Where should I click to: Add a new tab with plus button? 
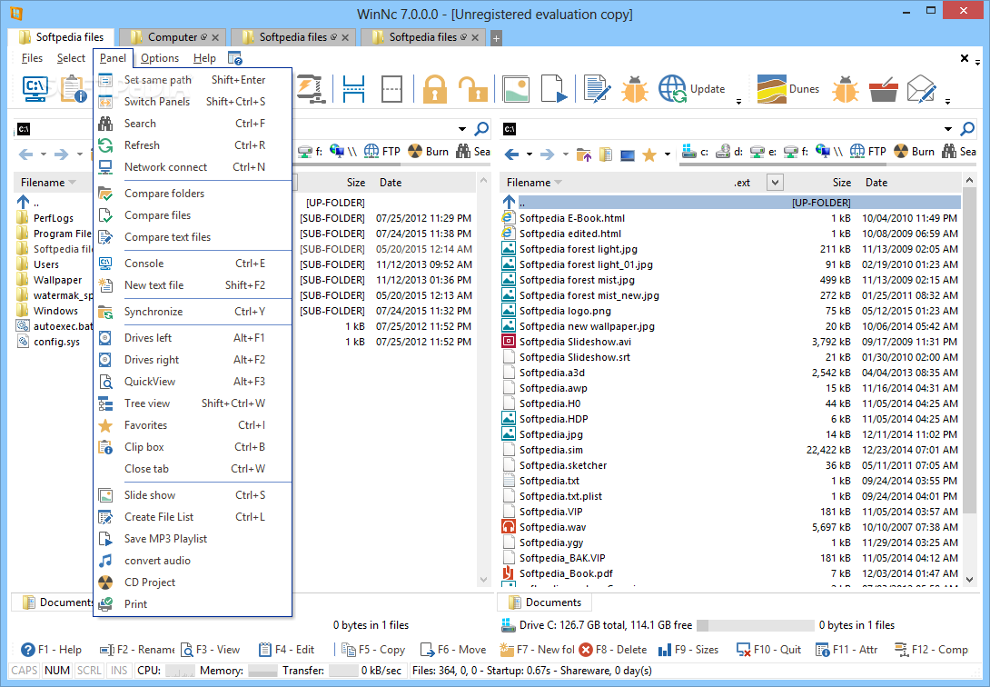click(496, 38)
